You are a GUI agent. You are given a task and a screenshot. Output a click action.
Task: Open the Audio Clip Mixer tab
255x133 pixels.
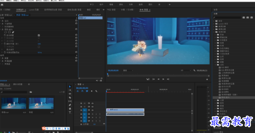53,10
